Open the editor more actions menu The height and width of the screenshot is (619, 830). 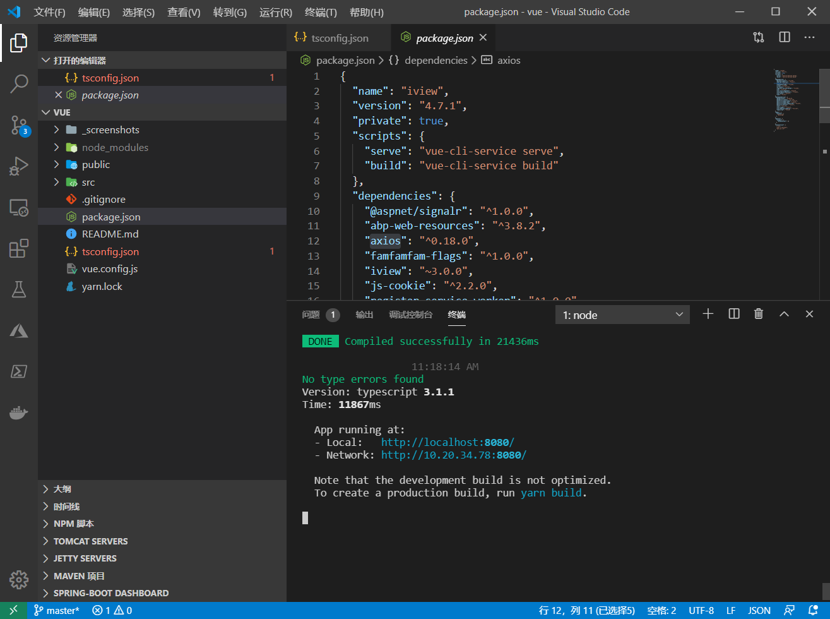coord(810,38)
